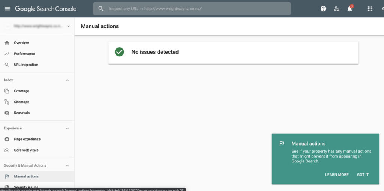This screenshot has width=384, height=191.
Task: Click the Core web vitals gauge icon
Action: (7, 150)
